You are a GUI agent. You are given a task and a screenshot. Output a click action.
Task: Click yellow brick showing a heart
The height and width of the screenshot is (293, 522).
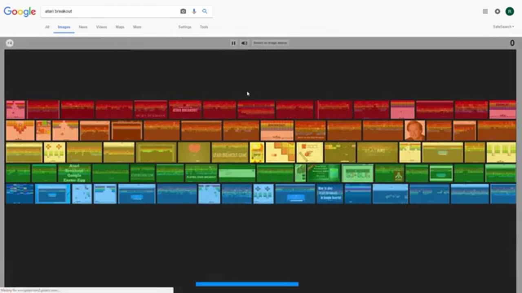(194, 152)
